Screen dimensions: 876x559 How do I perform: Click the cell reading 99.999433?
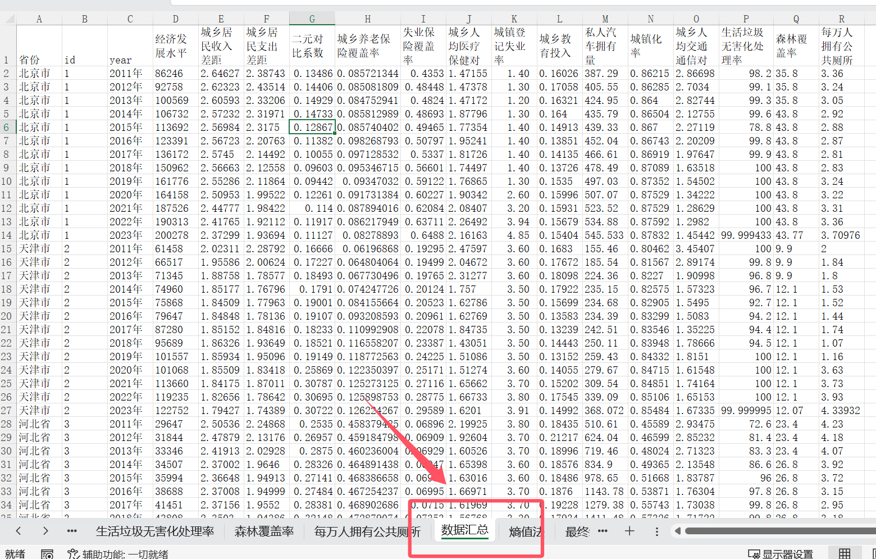[746, 235]
